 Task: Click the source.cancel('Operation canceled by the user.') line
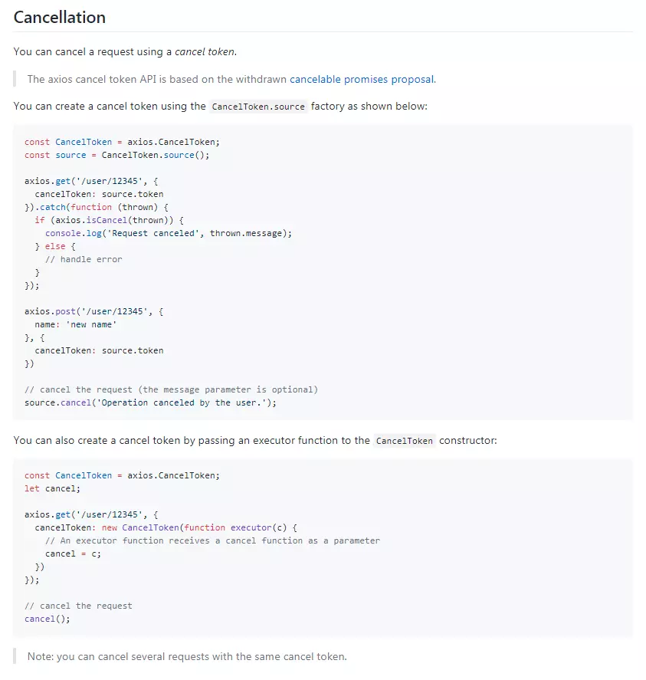[150, 402]
